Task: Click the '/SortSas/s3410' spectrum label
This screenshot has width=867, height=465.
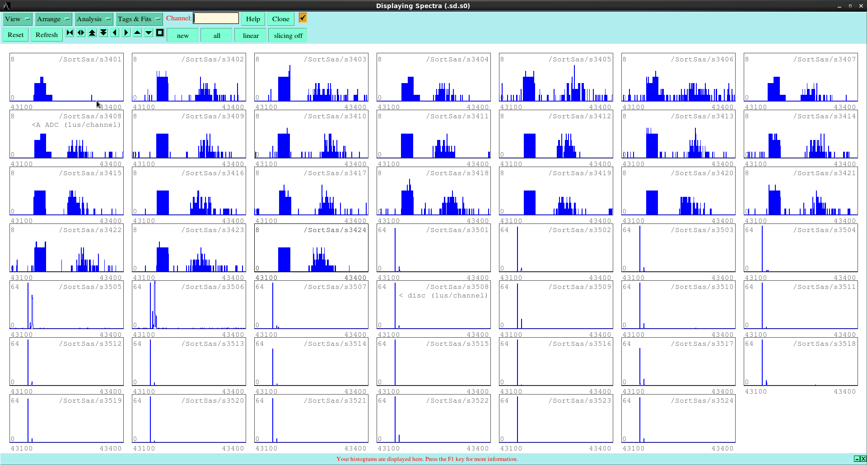Action: [335, 116]
